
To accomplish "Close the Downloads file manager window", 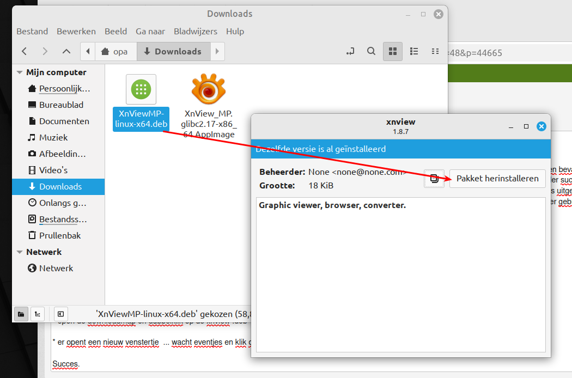I will tap(439, 14).
